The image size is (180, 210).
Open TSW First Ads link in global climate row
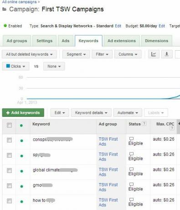point(108,172)
